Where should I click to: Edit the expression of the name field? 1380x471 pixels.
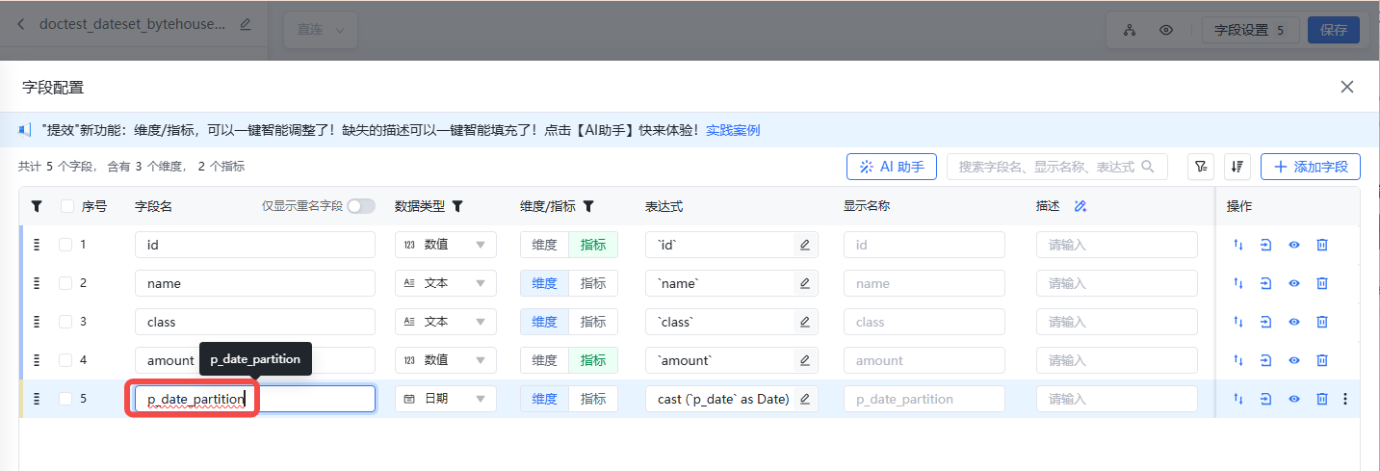[804, 283]
